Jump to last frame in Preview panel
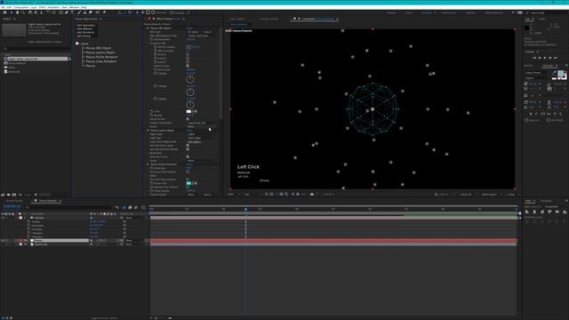The height and width of the screenshot is (320, 569). coord(556,58)
